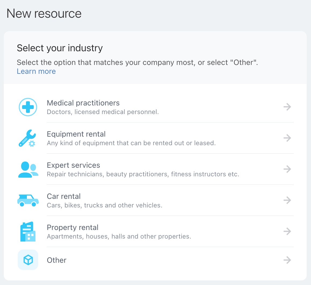This screenshot has width=311, height=285.
Task: Choose the Equipment rental option title
Action: pyautogui.click(x=76, y=134)
